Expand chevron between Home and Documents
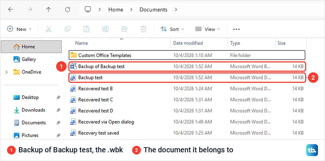 click(131, 9)
